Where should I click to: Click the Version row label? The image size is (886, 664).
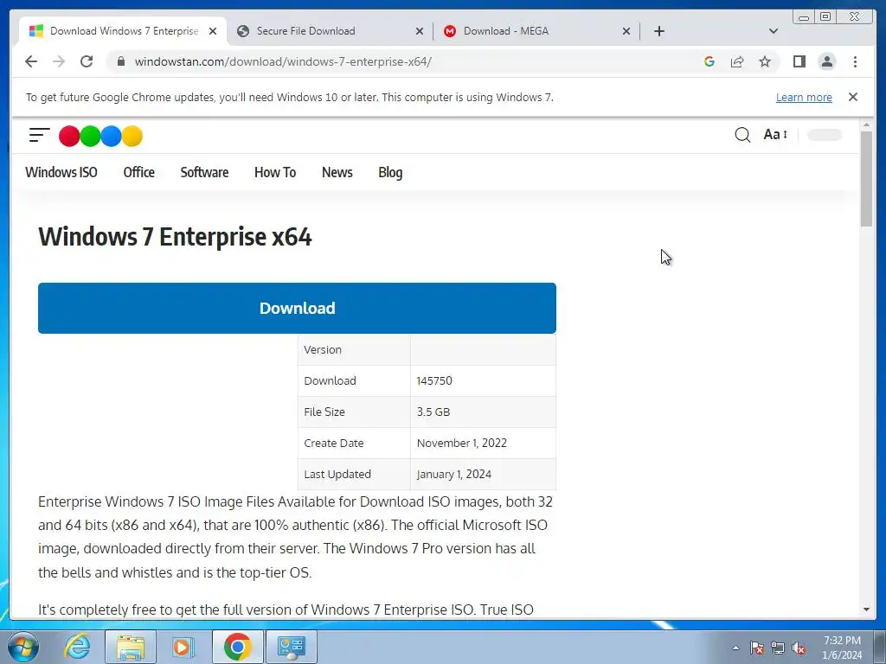click(x=323, y=349)
